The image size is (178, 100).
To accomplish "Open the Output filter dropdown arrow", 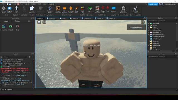I will (x=26, y=57).
